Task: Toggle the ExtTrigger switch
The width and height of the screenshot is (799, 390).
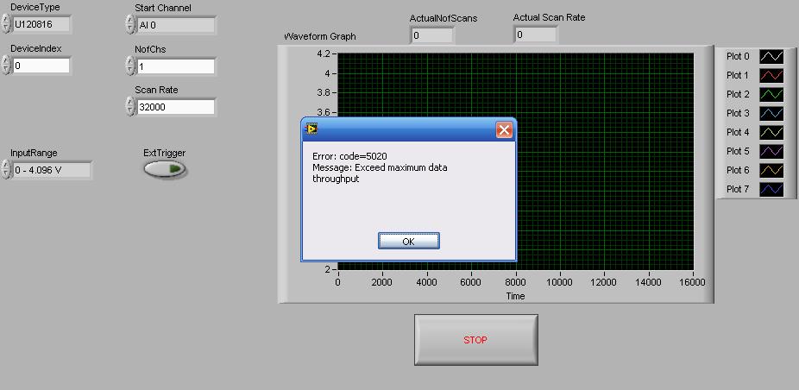Action: [x=165, y=169]
